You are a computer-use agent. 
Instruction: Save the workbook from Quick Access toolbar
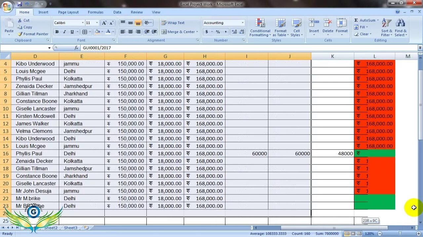click(19, 4)
